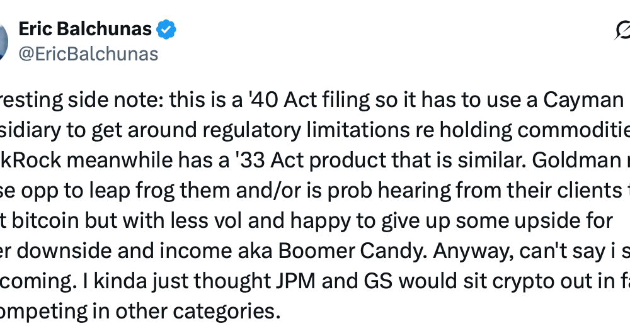Click the @EricBalchunas handle

tap(88, 54)
